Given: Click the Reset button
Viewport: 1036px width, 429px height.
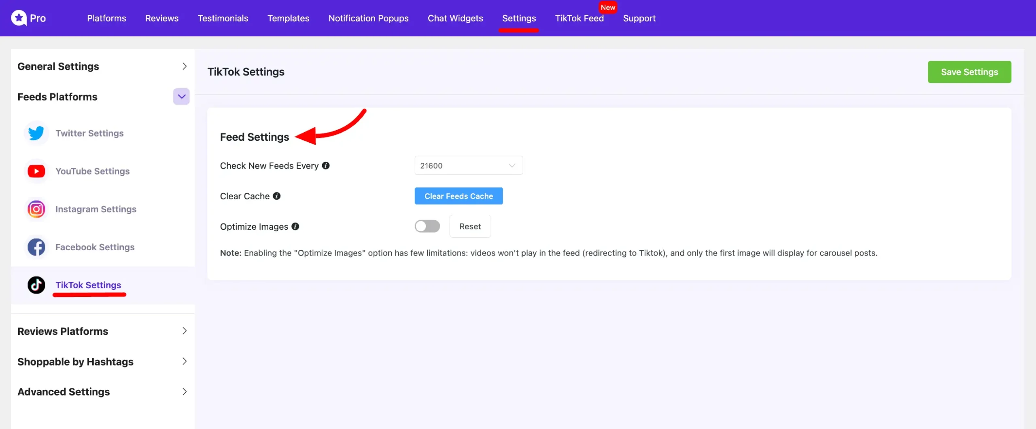Looking at the screenshot, I should tap(470, 226).
